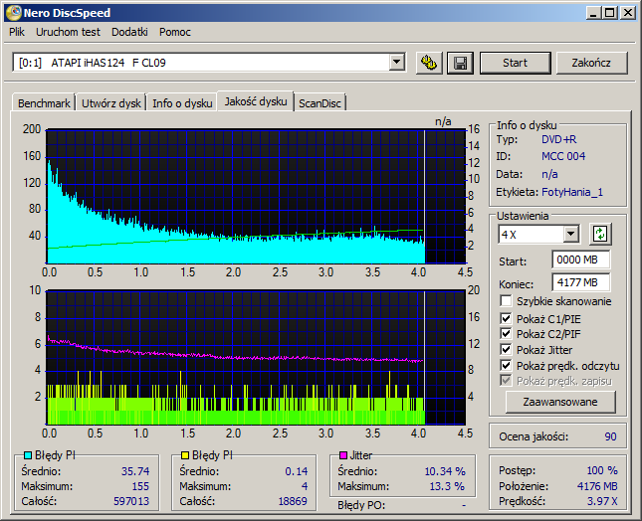Screen dimensions: 642x521
Task: Click the magenta Jitter color swatch
Action: (x=343, y=455)
